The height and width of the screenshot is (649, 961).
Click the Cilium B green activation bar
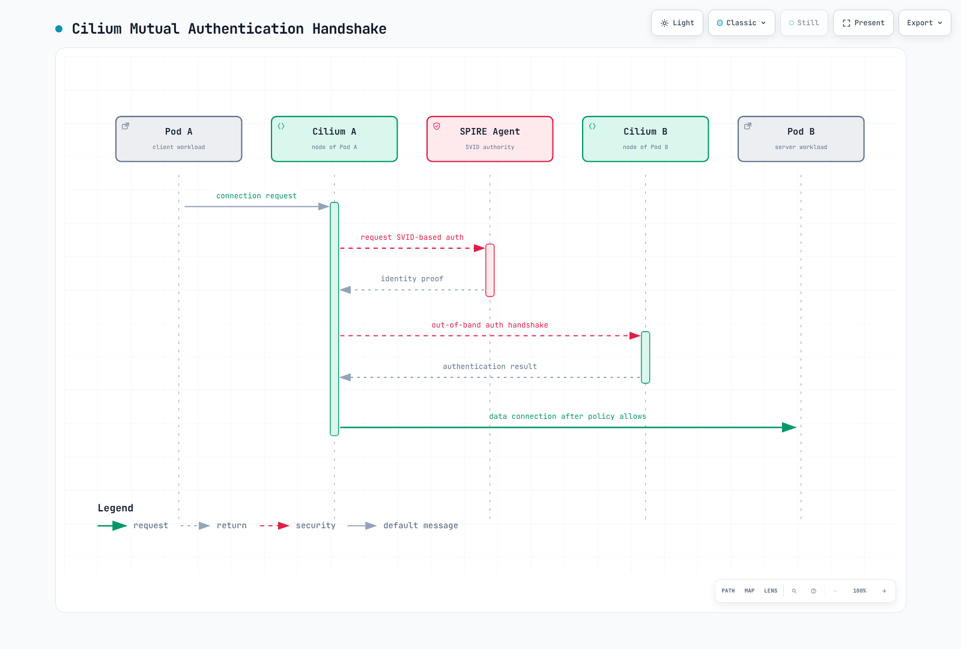pos(646,358)
